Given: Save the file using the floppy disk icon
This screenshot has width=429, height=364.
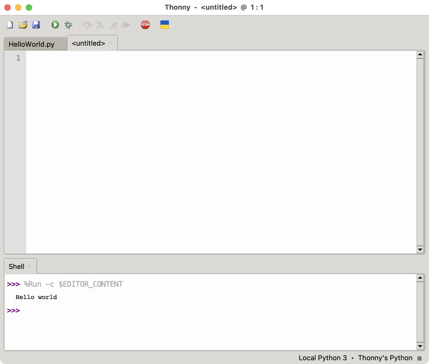Looking at the screenshot, I should (x=36, y=25).
